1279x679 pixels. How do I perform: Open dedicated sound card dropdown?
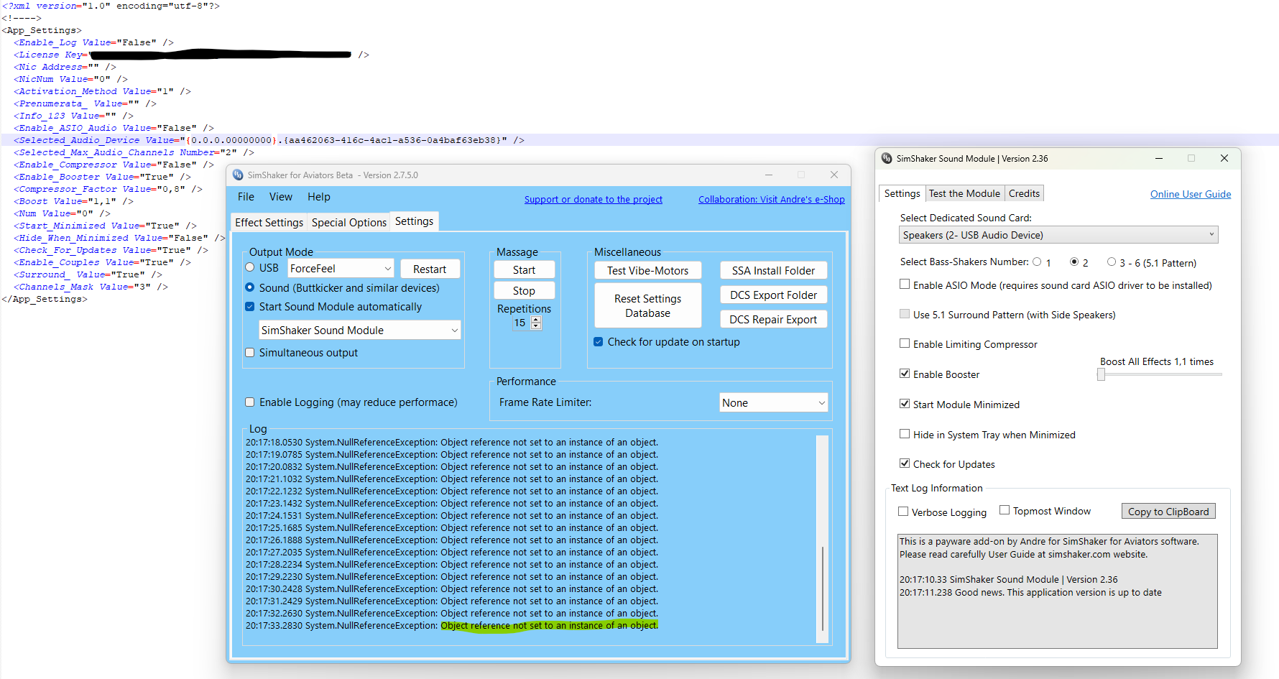(x=1058, y=235)
